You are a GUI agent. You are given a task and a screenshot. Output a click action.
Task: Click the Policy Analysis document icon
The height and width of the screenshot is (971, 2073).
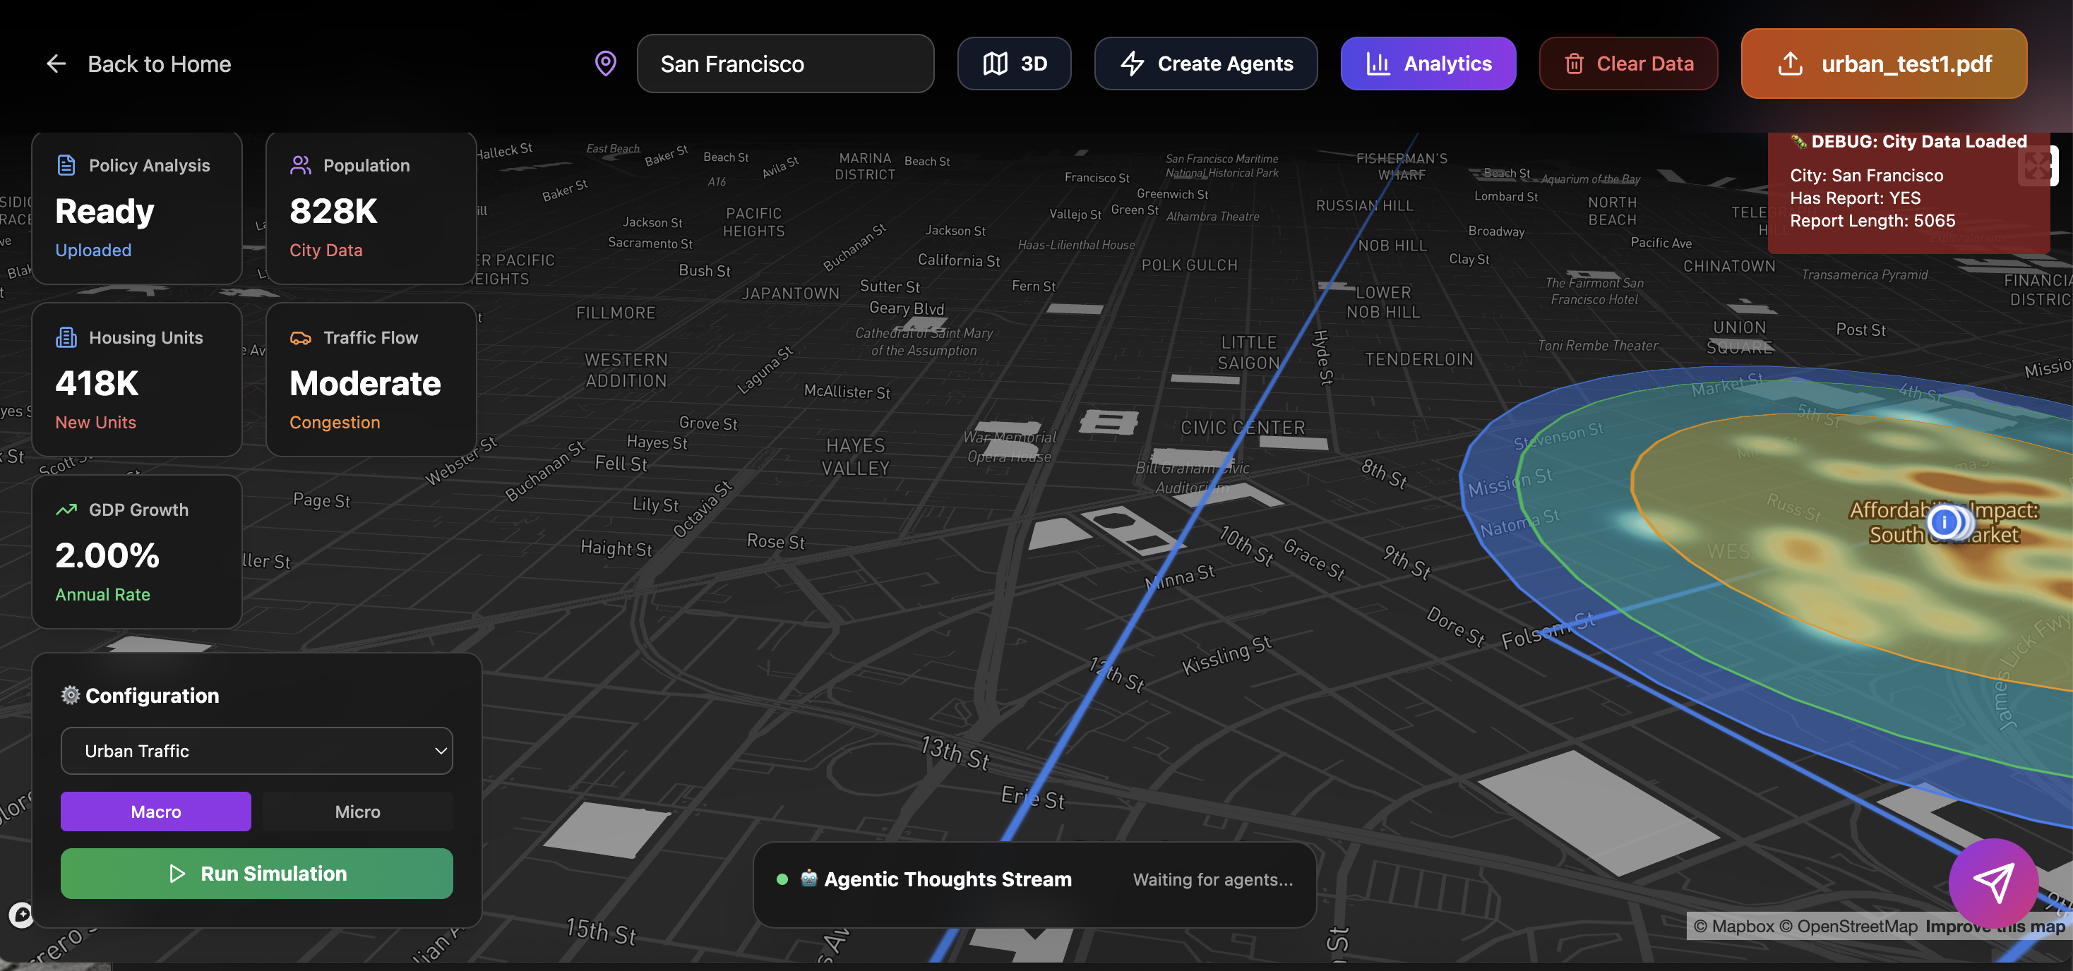point(67,166)
